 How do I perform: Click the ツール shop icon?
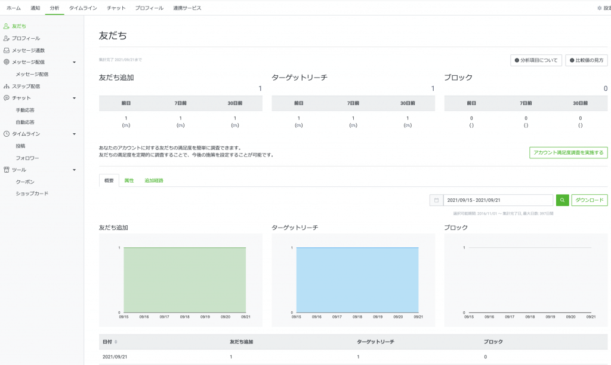coord(6,170)
